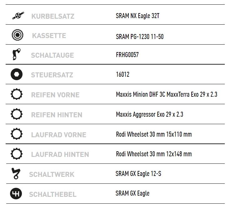Select the wheel icon beside LAUFRAD VORNE
The width and height of the screenshot is (232, 209).
pyautogui.click(x=17, y=134)
